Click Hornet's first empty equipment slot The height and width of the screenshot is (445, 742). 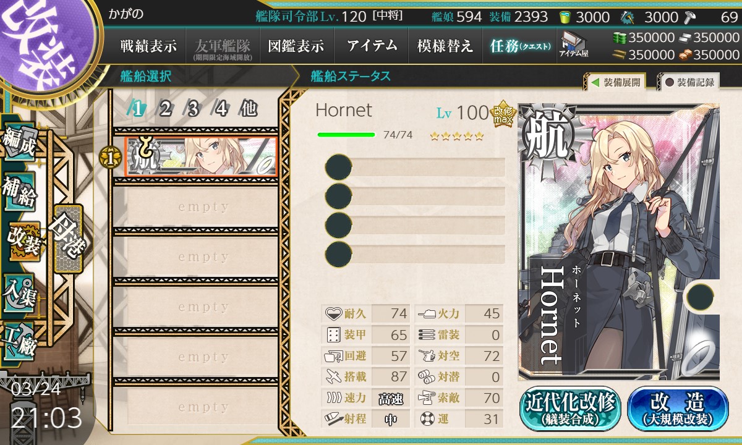coord(415,167)
